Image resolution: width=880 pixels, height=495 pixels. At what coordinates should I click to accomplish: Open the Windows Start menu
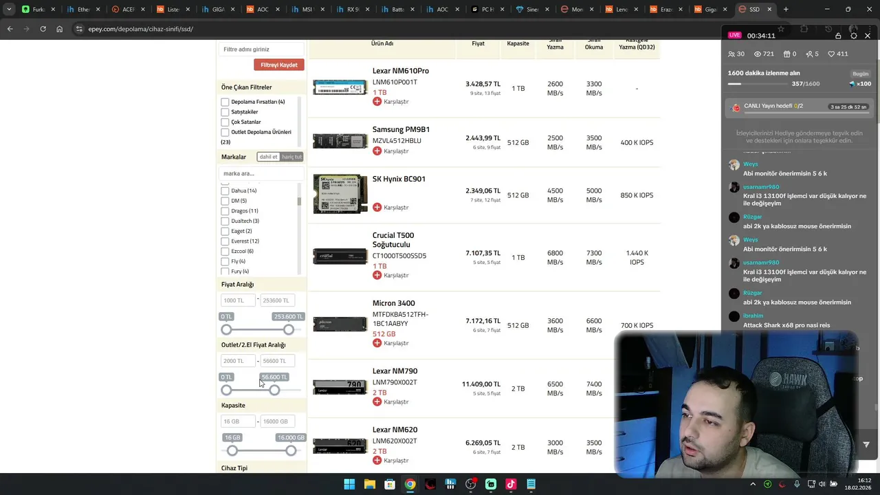click(349, 484)
